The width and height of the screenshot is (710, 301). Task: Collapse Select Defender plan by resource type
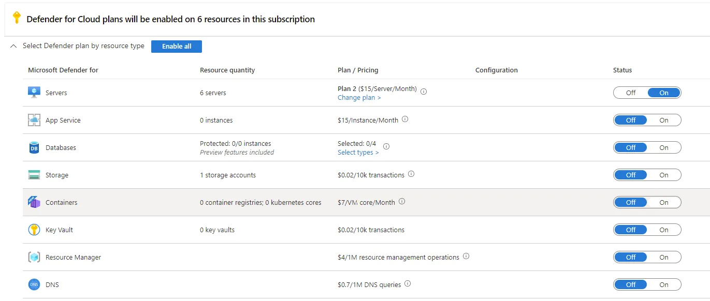tap(13, 46)
